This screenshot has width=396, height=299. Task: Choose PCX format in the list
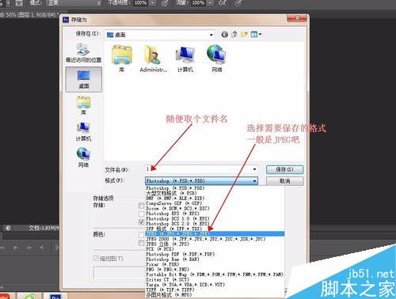[215, 249]
